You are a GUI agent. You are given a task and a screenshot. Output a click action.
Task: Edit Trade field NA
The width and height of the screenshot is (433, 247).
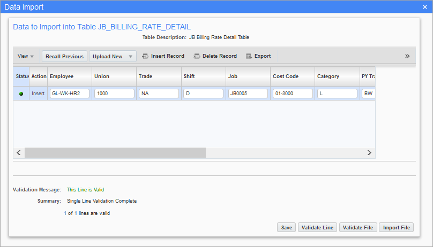(159, 94)
